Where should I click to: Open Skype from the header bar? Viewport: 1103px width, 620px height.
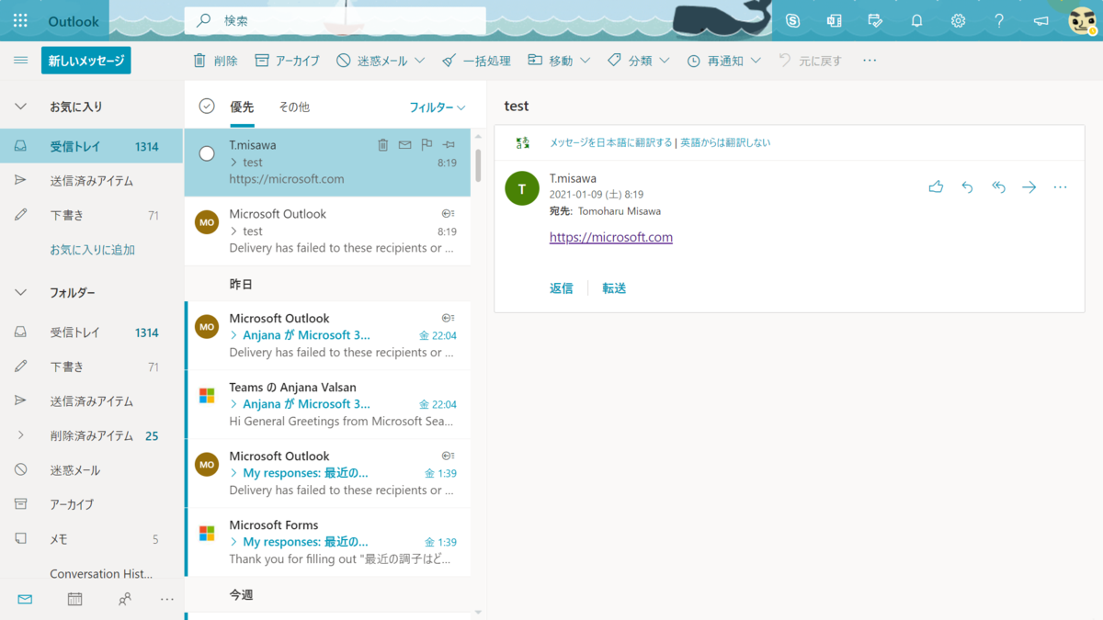click(x=792, y=20)
